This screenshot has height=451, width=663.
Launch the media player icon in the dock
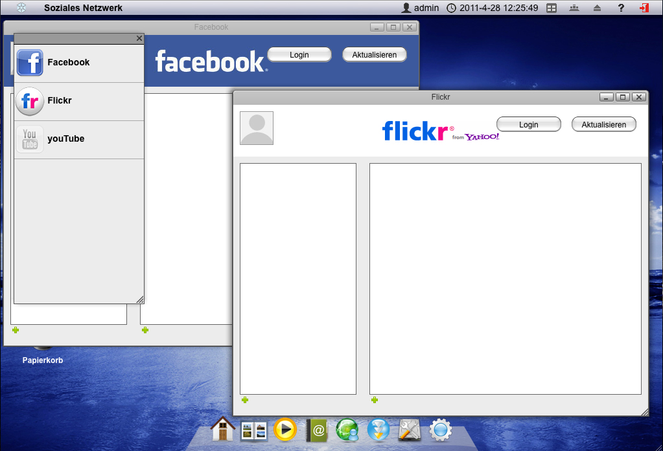[285, 430]
